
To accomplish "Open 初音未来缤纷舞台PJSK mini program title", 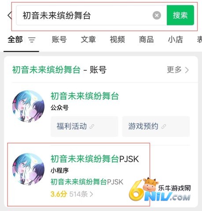I will coord(95,159).
